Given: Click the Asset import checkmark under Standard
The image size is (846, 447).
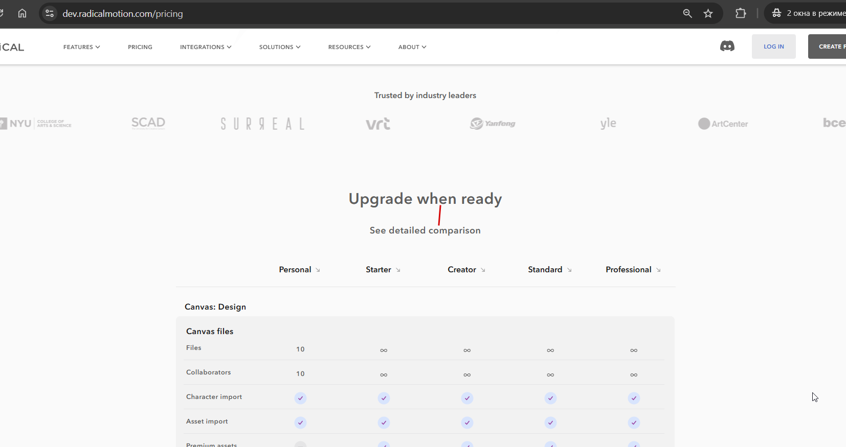Looking at the screenshot, I should click(550, 422).
